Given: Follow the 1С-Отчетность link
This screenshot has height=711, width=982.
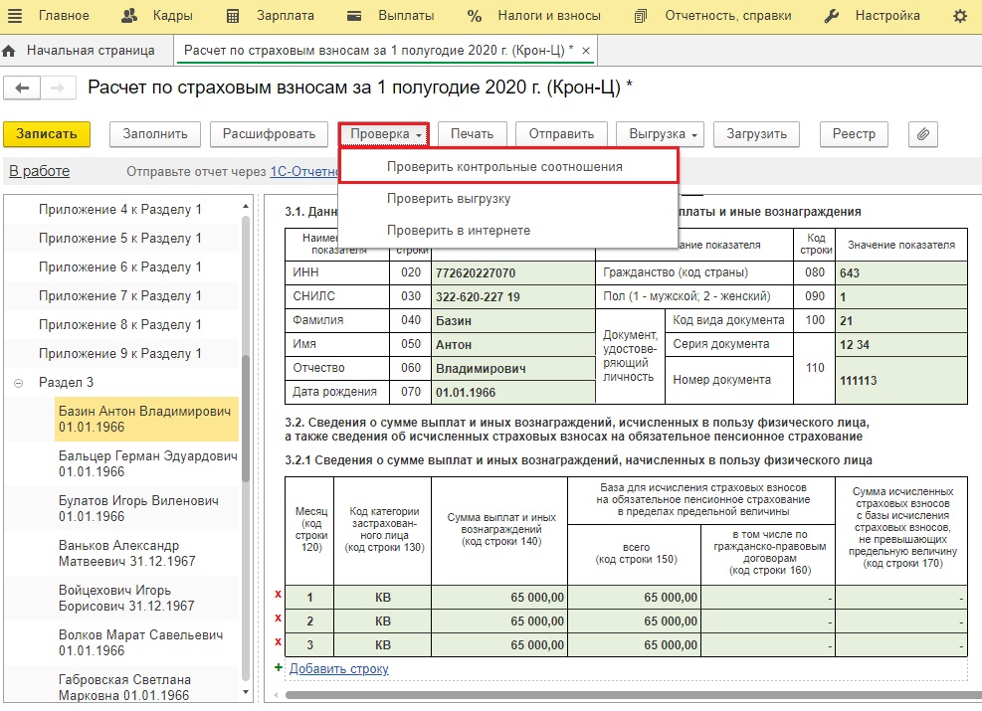Looking at the screenshot, I should (x=304, y=171).
